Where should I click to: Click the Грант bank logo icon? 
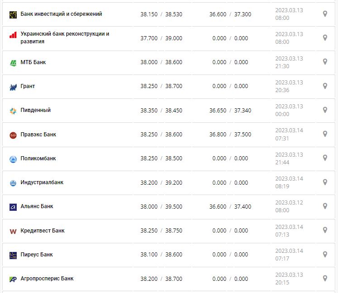(13, 87)
